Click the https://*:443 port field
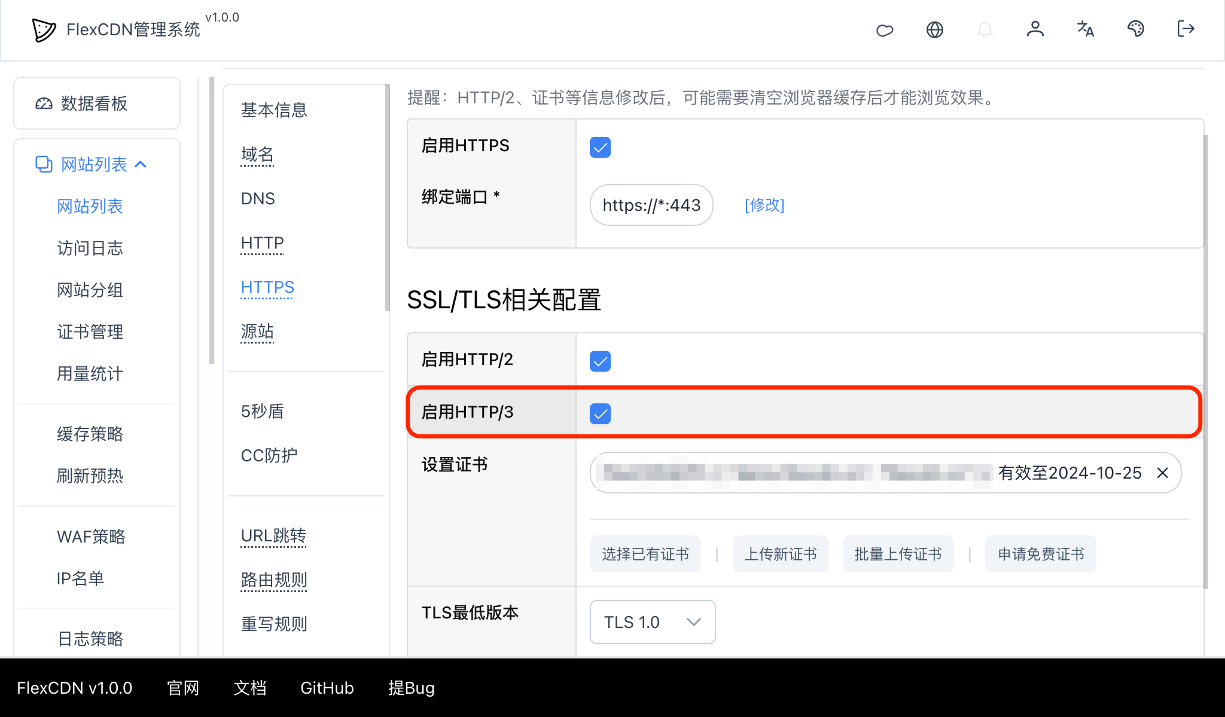 tap(651, 205)
